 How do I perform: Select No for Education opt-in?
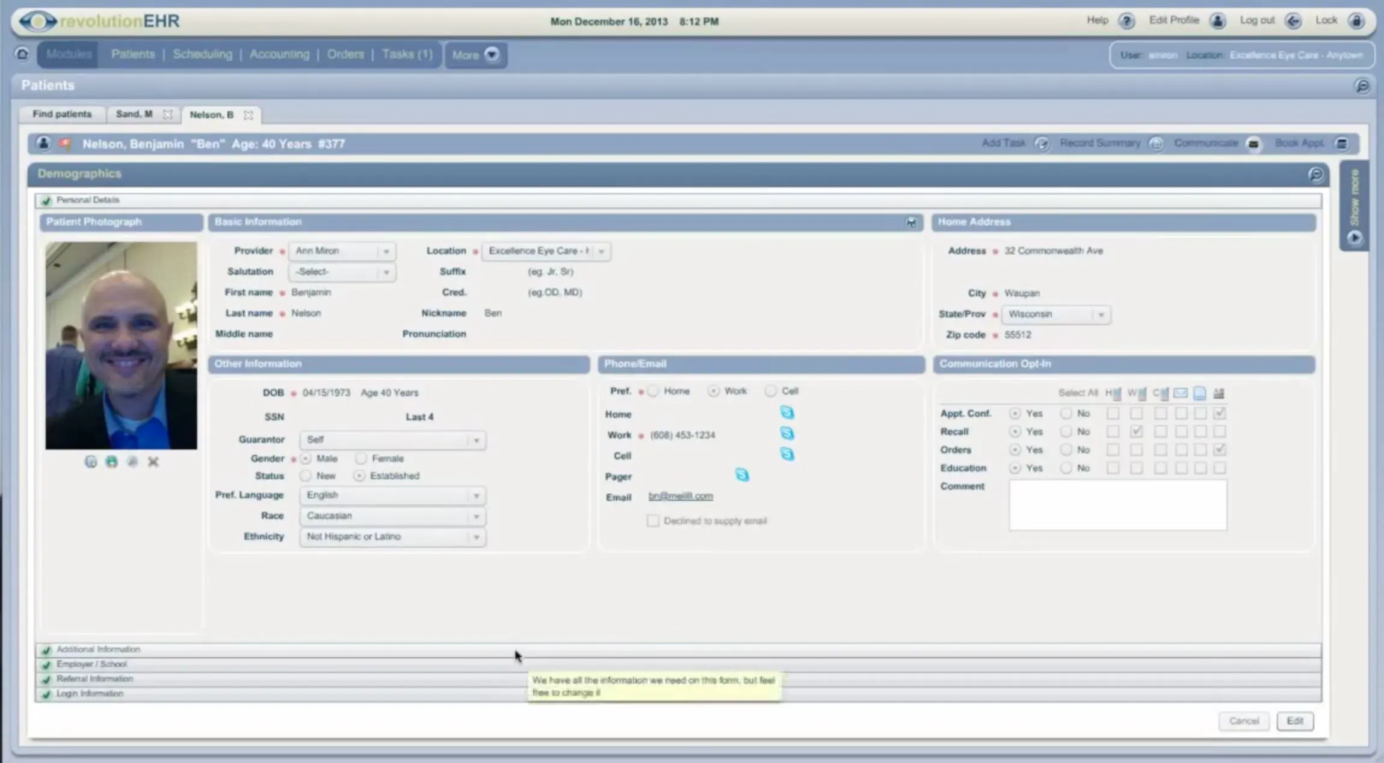pyautogui.click(x=1067, y=468)
